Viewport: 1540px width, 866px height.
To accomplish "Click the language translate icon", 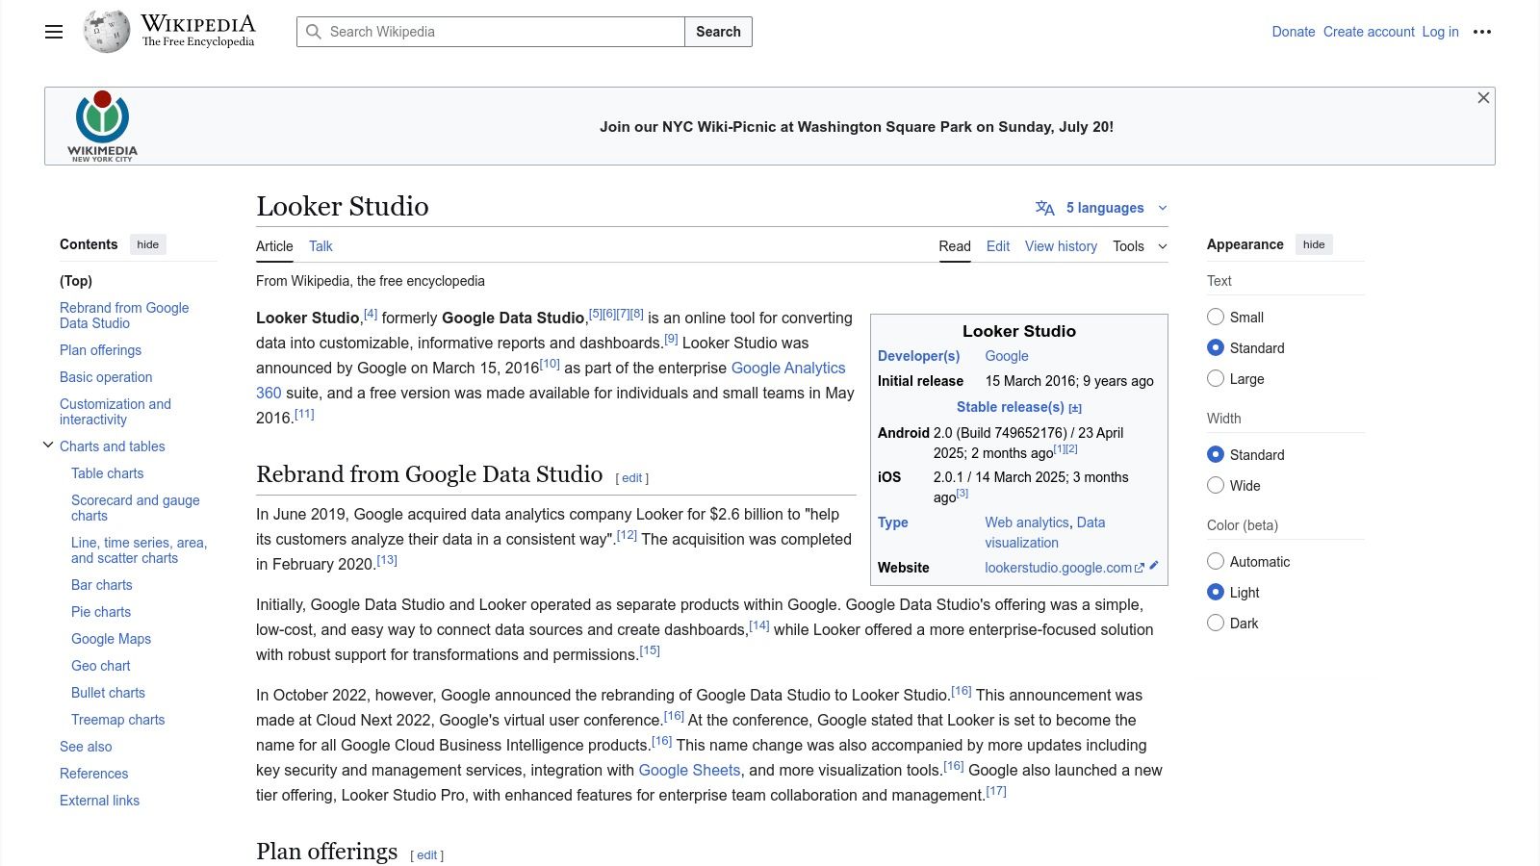I will pyautogui.click(x=1044, y=208).
